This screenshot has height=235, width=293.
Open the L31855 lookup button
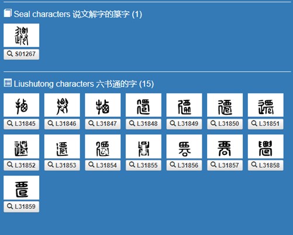[143, 165]
